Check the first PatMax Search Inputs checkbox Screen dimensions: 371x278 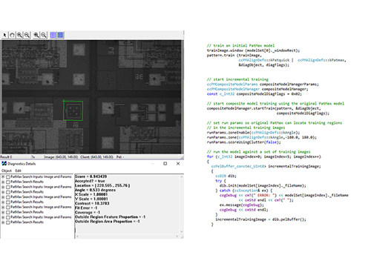(x=8, y=177)
